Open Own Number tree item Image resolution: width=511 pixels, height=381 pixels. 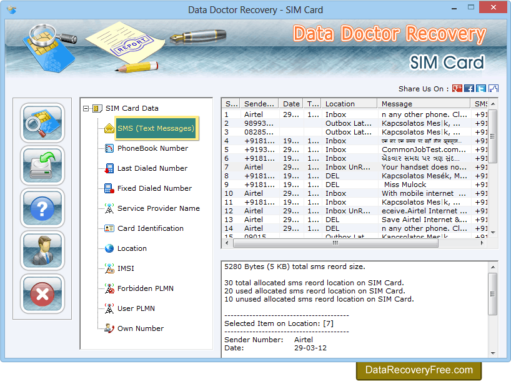(141, 328)
